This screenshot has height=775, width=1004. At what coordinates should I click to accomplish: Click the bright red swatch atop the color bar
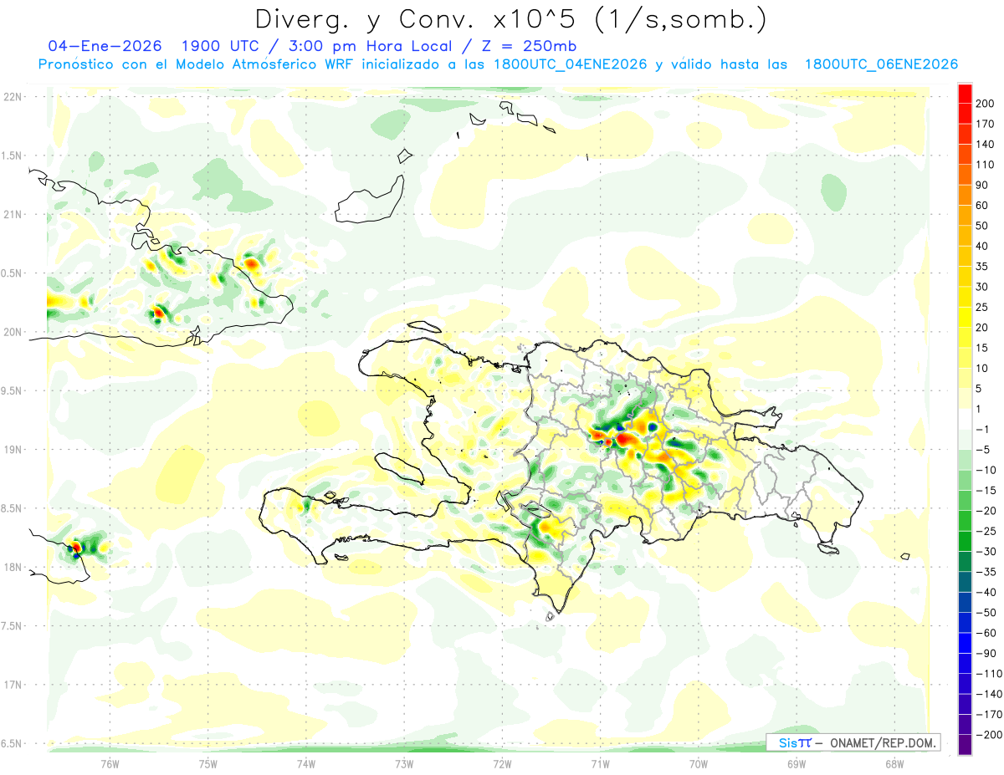pos(965,93)
